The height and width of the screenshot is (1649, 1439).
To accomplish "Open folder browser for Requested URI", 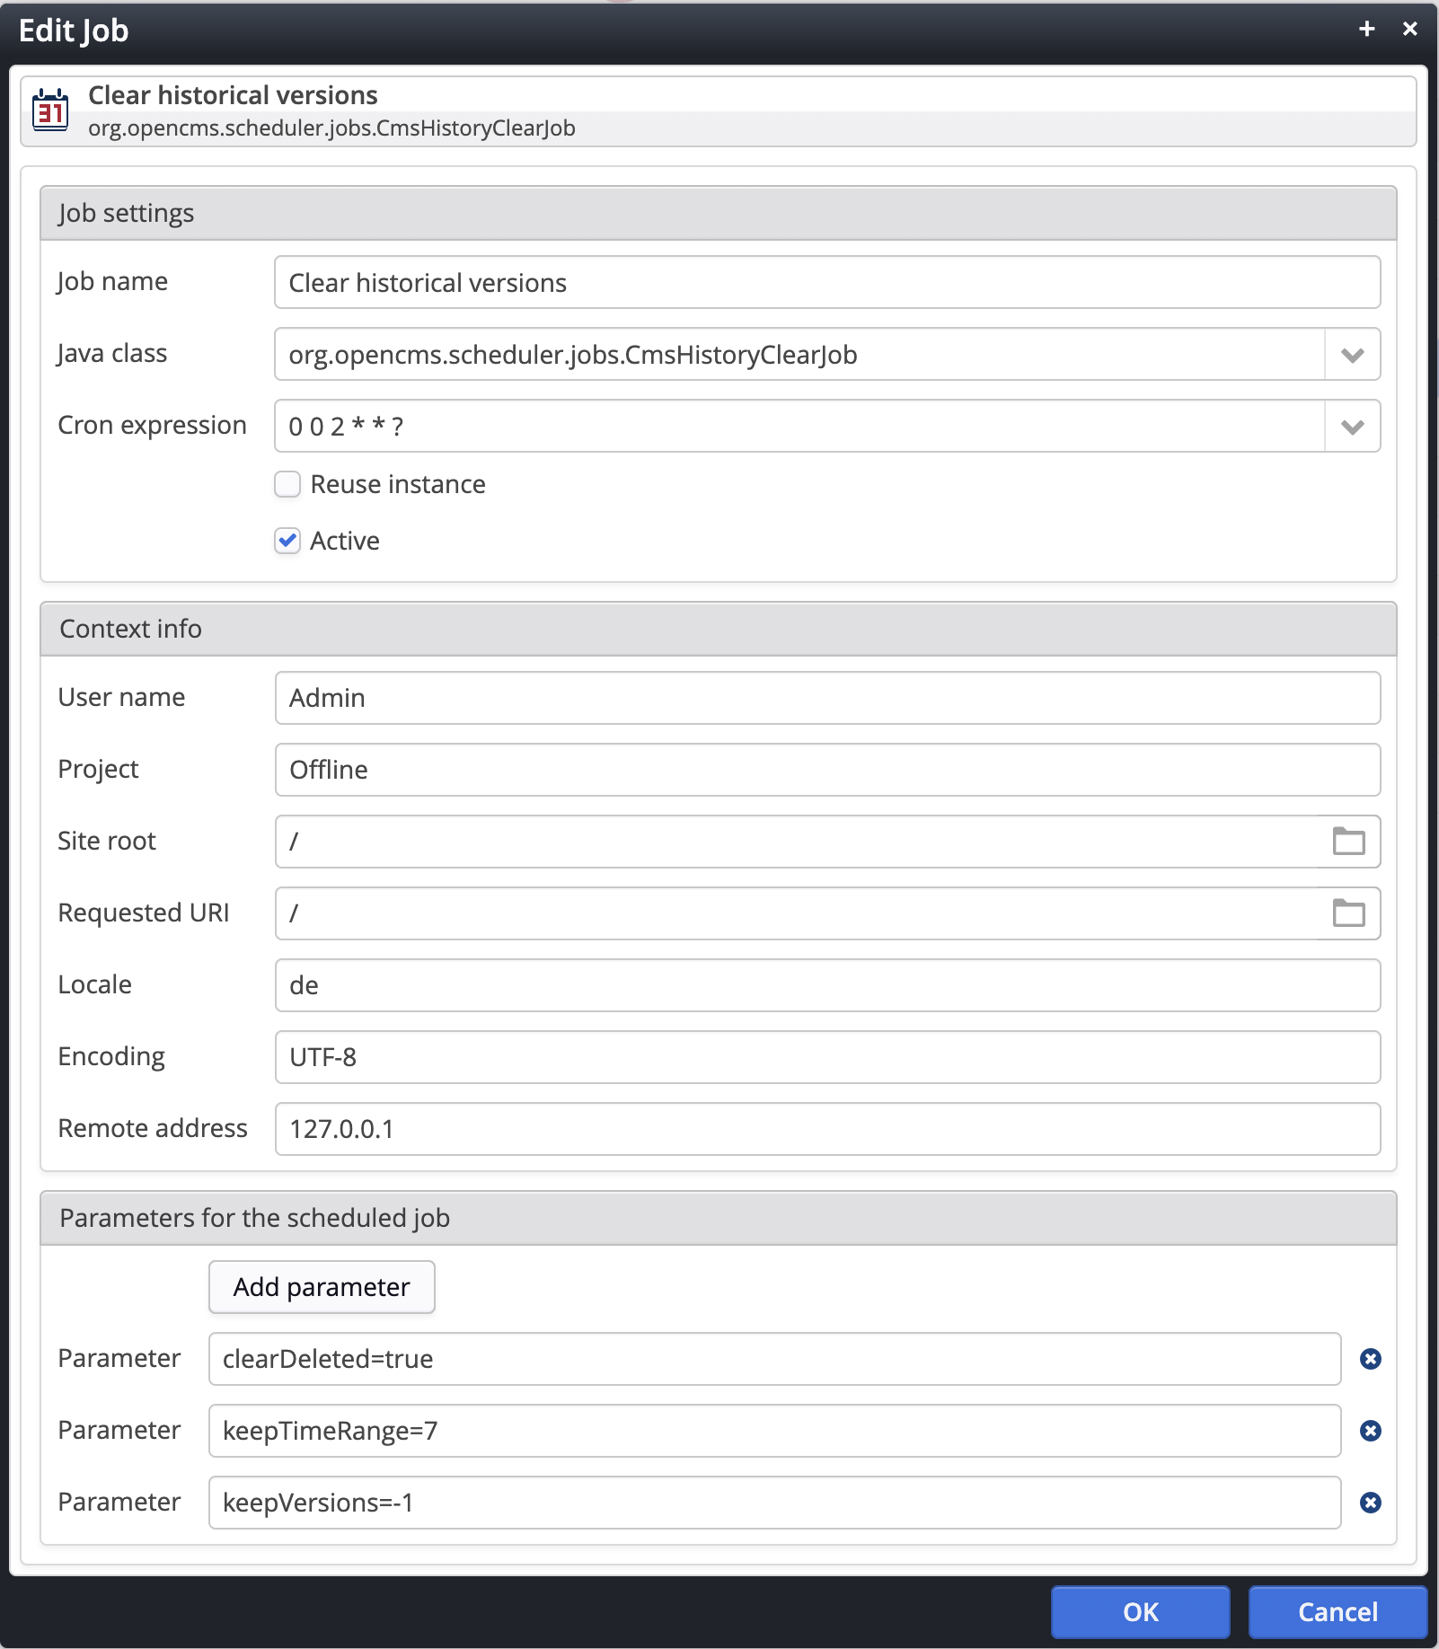I will [1347, 913].
